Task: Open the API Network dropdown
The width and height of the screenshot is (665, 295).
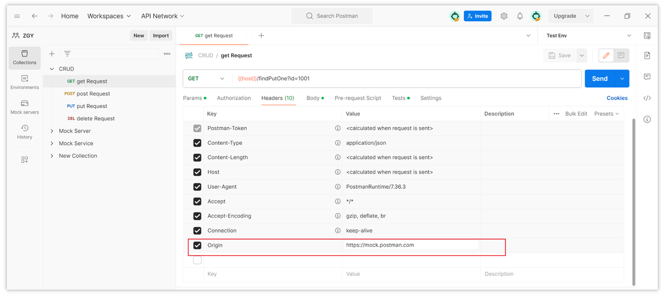Action: click(163, 16)
